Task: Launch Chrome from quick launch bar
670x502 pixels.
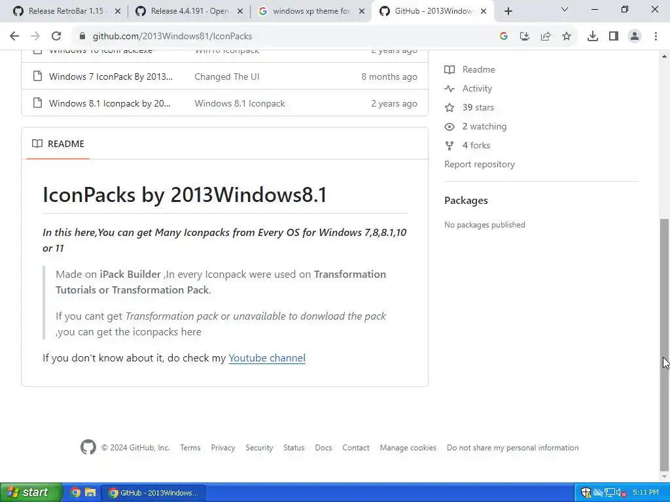Action: (75, 493)
